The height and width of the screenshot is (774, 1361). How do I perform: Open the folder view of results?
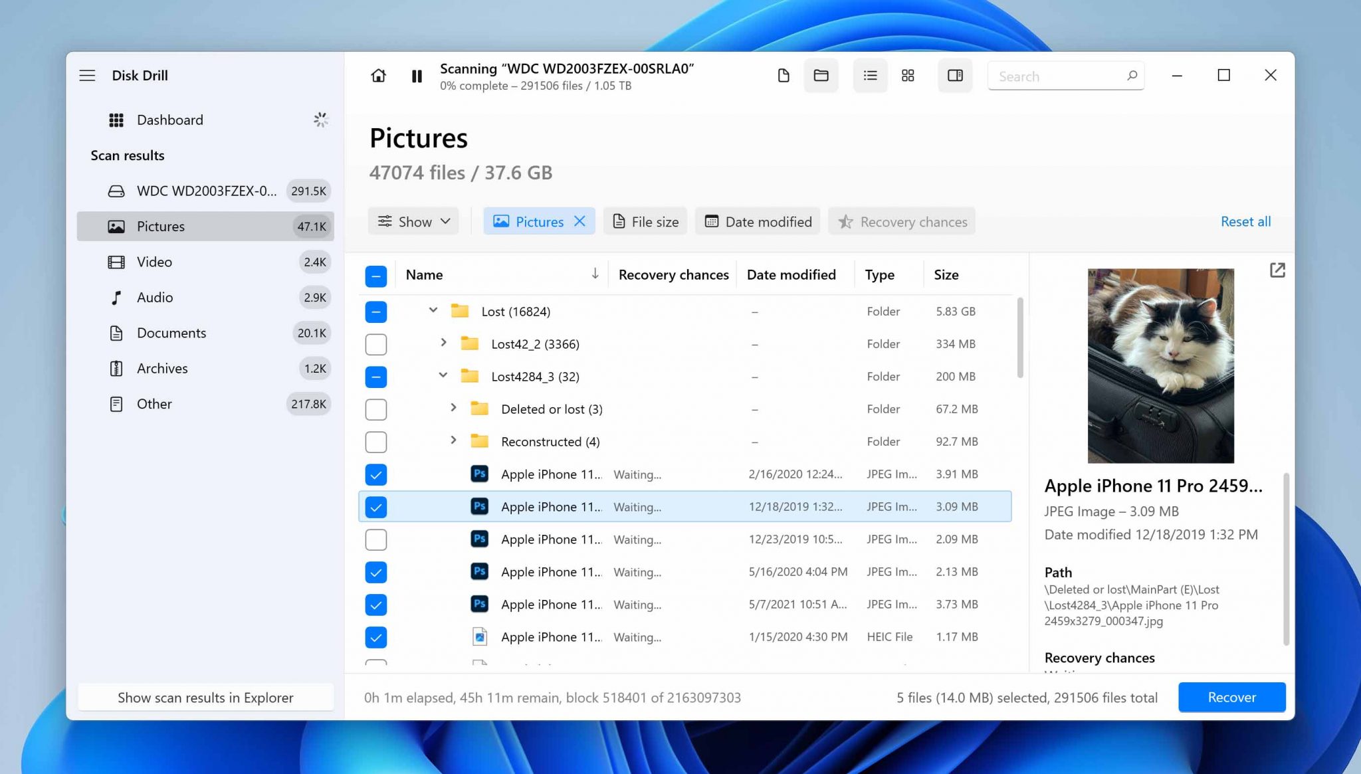[821, 76]
